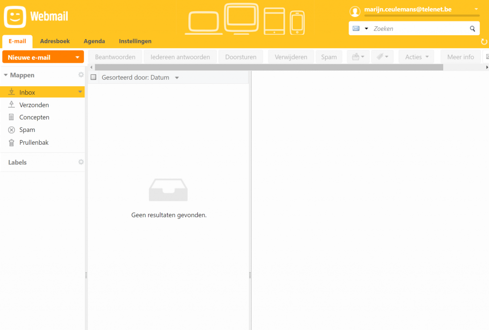Tick the select-all messages checkbox
The height and width of the screenshot is (330, 489).
point(93,77)
